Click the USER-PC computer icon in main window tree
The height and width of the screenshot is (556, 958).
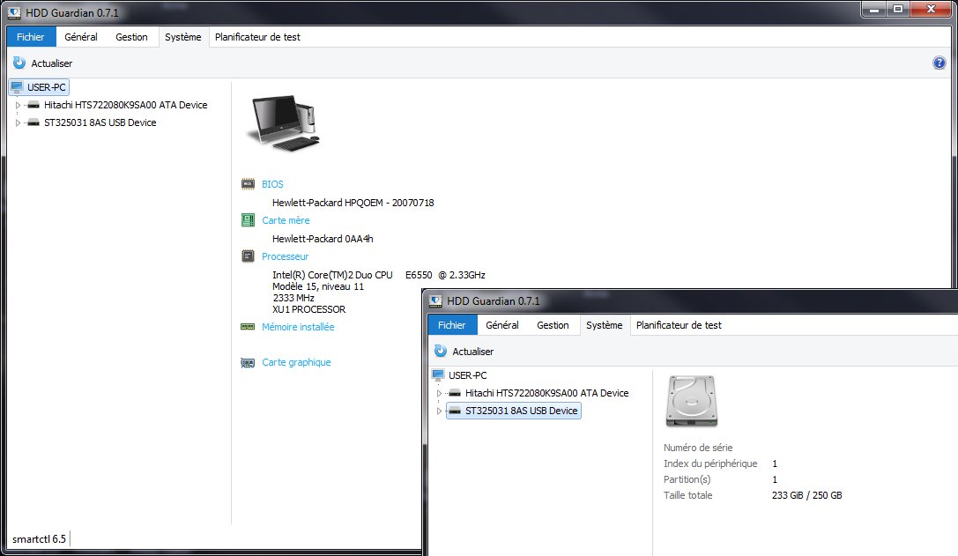[x=17, y=86]
